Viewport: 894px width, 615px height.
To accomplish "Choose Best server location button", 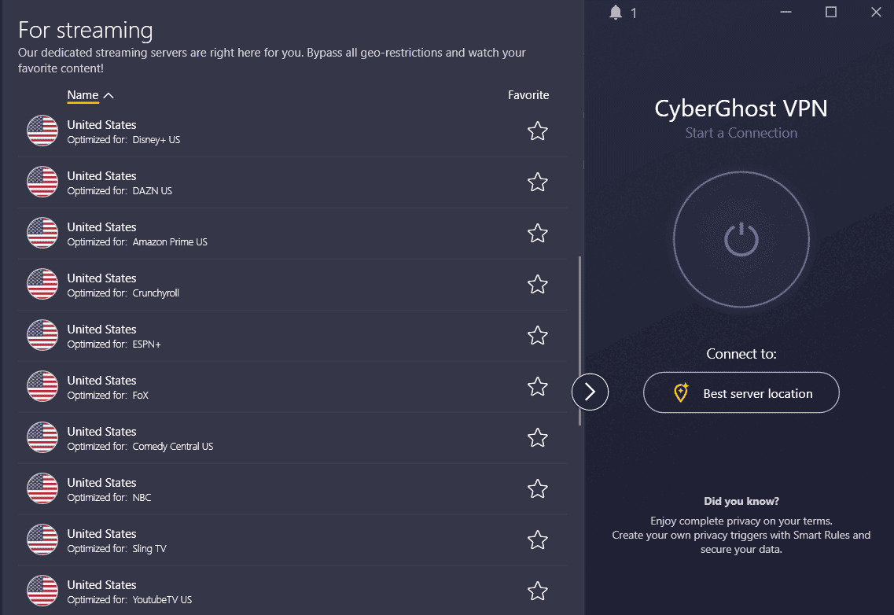I will coord(741,392).
